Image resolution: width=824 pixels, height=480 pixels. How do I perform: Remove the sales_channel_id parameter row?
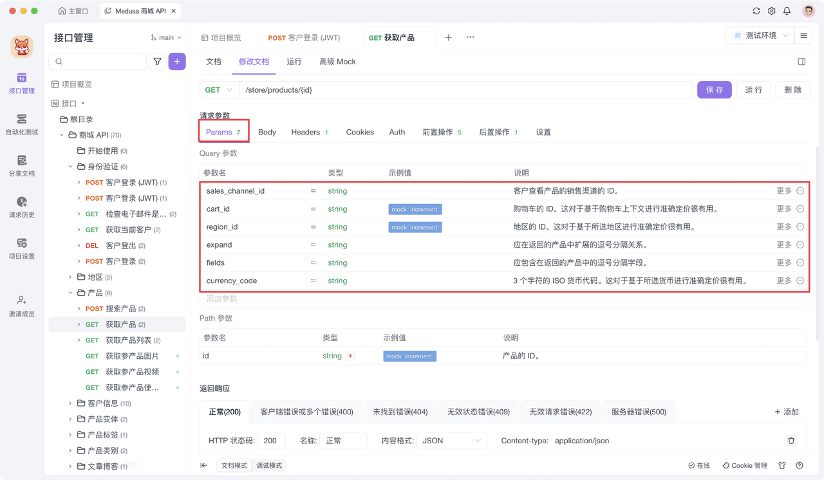point(800,191)
